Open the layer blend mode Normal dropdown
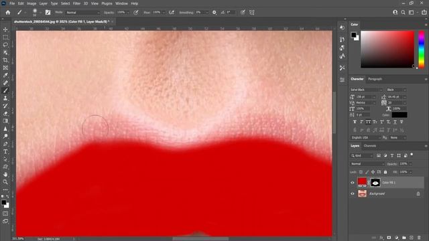Viewport: 429px width, 241px height. [367, 164]
